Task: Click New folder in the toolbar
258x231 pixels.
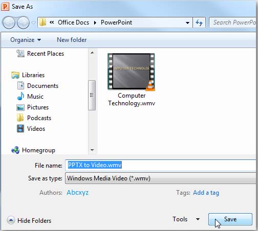Action: [x=72, y=40]
